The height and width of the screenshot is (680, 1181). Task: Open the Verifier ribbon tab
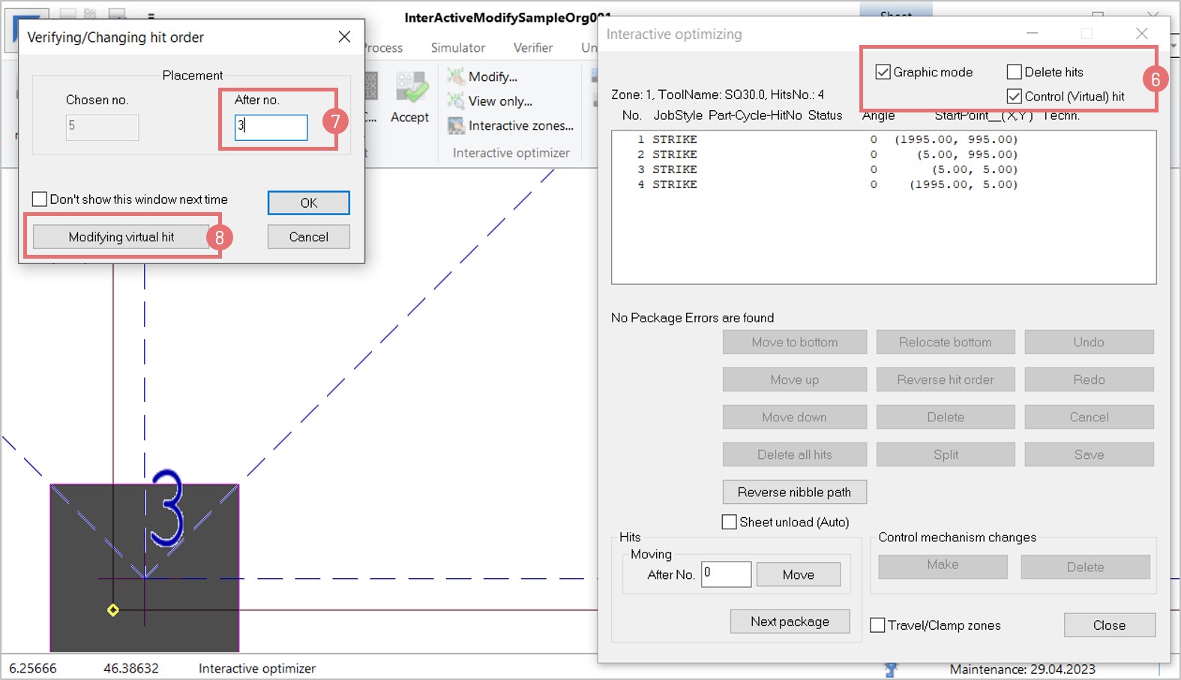(x=532, y=48)
